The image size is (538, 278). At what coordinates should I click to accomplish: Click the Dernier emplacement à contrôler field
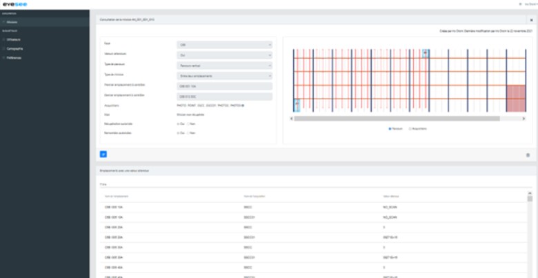[x=224, y=97]
